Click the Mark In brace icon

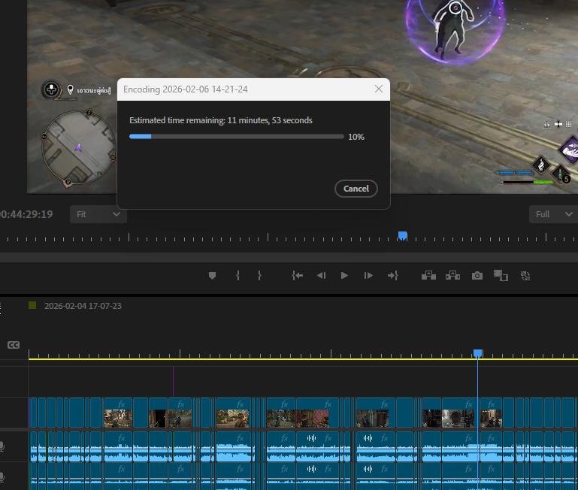[x=238, y=275]
